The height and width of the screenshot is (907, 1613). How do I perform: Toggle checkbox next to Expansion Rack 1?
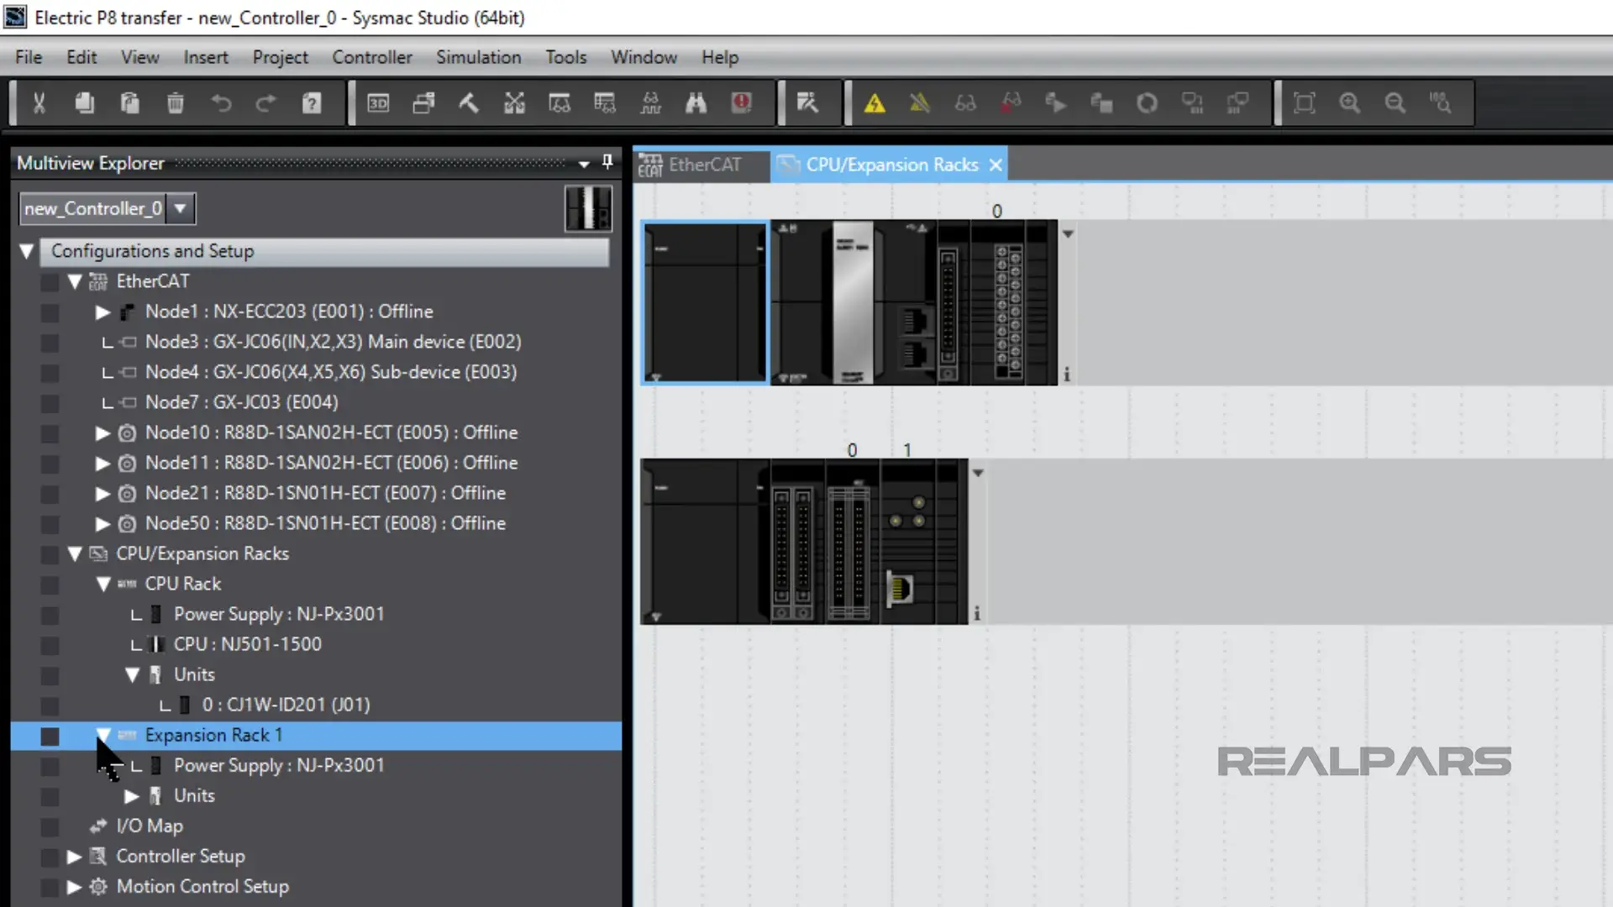click(49, 734)
